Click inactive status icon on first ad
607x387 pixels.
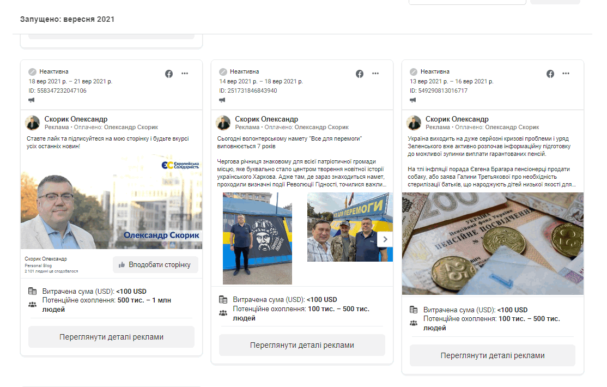pyautogui.click(x=32, y=71)
